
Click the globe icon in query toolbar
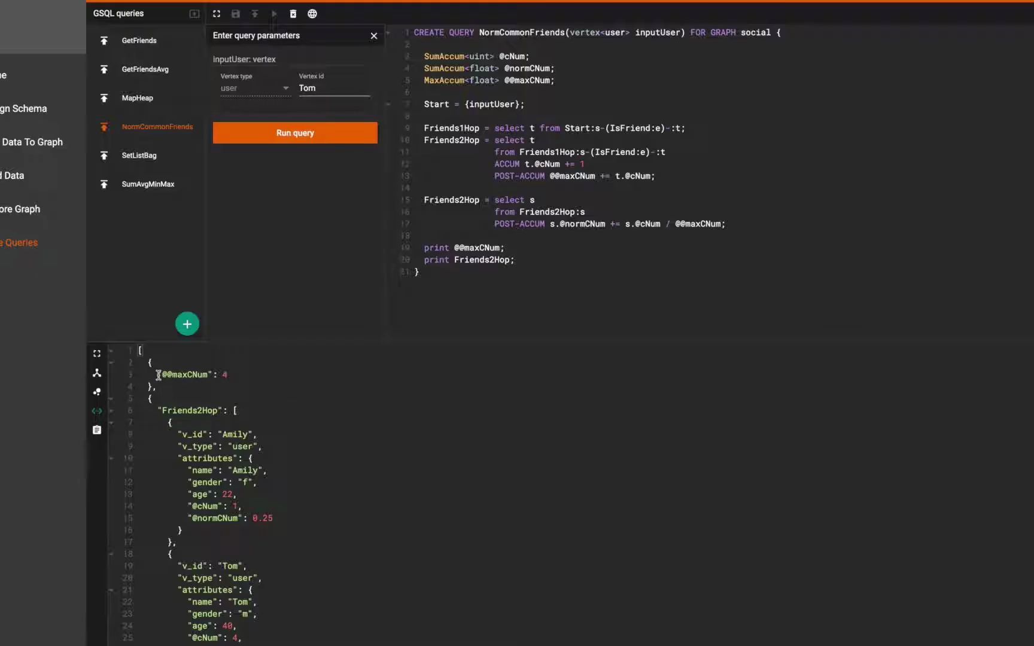pos(312,14)
